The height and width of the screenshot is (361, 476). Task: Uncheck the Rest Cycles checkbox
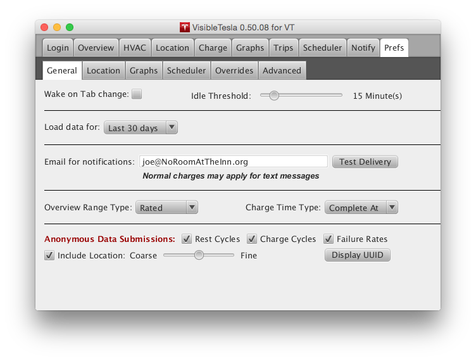tap(187, 239)
